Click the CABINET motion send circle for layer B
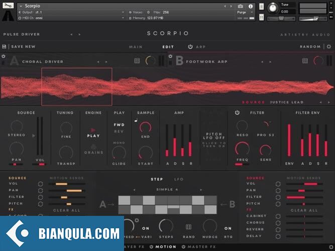This screenshot has height=251, width=335. (x=278, y=216)
